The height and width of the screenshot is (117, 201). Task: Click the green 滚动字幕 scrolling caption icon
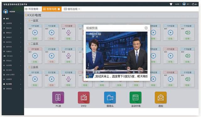(x=135, y=98)
